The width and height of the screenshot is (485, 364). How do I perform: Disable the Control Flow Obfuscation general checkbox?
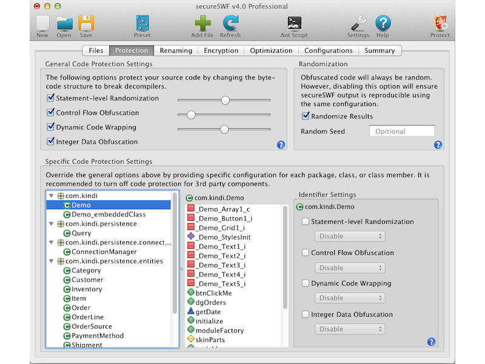click(51, 113)
